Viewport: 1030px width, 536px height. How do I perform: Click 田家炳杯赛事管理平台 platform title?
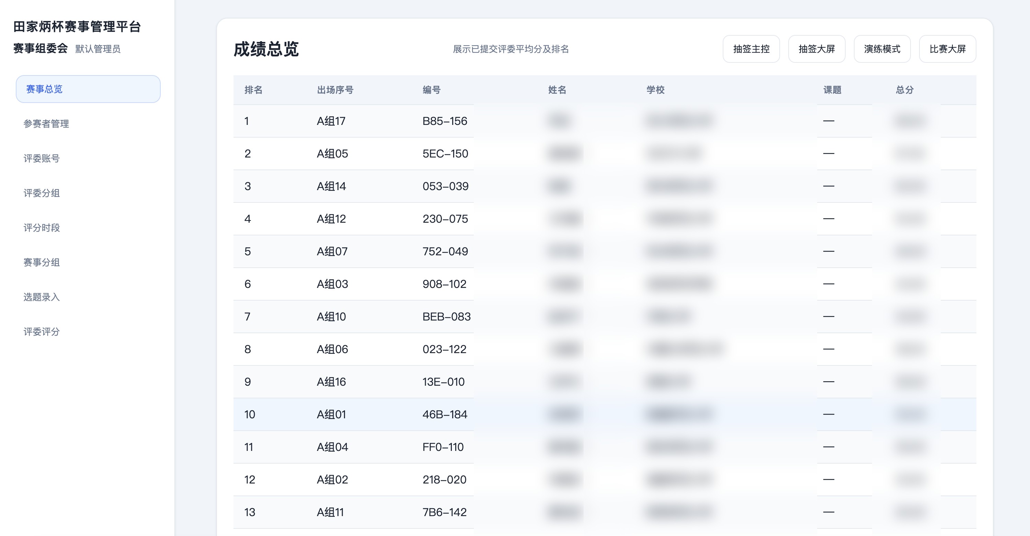tap(77, 27)
